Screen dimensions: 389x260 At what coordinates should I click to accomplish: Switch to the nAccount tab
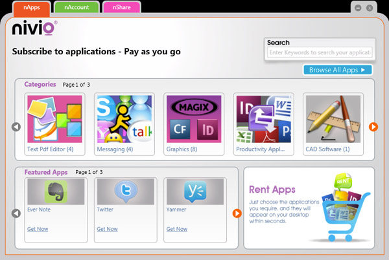click(77, 7)
